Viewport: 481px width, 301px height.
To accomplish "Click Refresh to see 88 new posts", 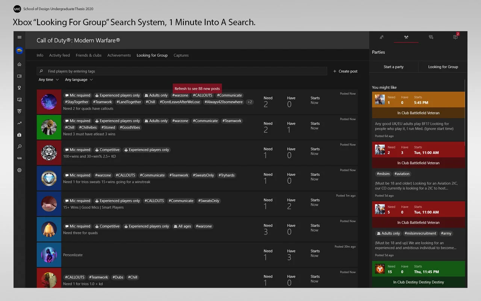I will 197,88.
